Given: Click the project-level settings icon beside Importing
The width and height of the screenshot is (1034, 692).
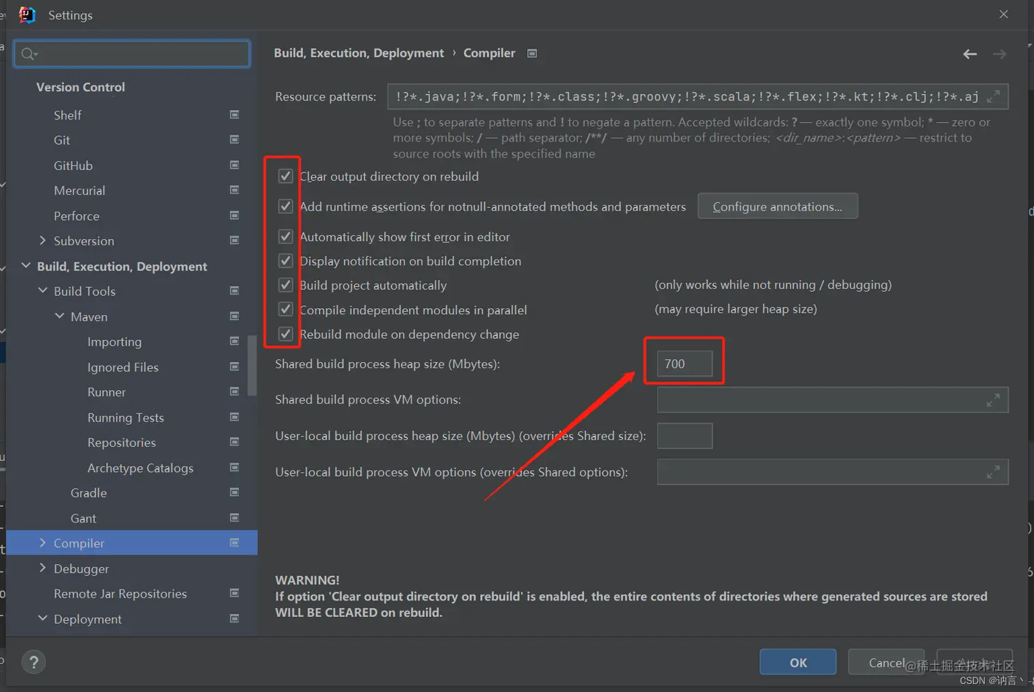Looking at the screenshot, I should pos(235,341).
